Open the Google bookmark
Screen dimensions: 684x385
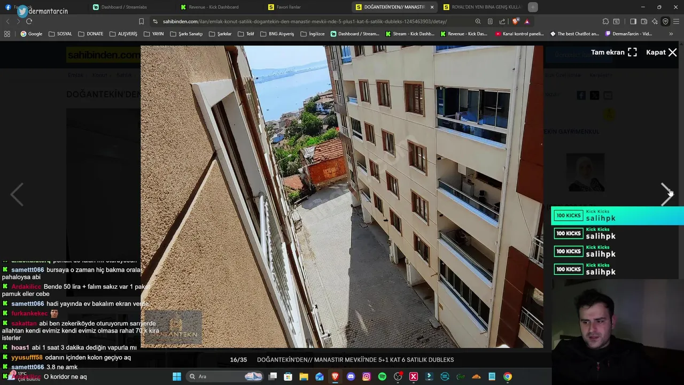[31, 34]
